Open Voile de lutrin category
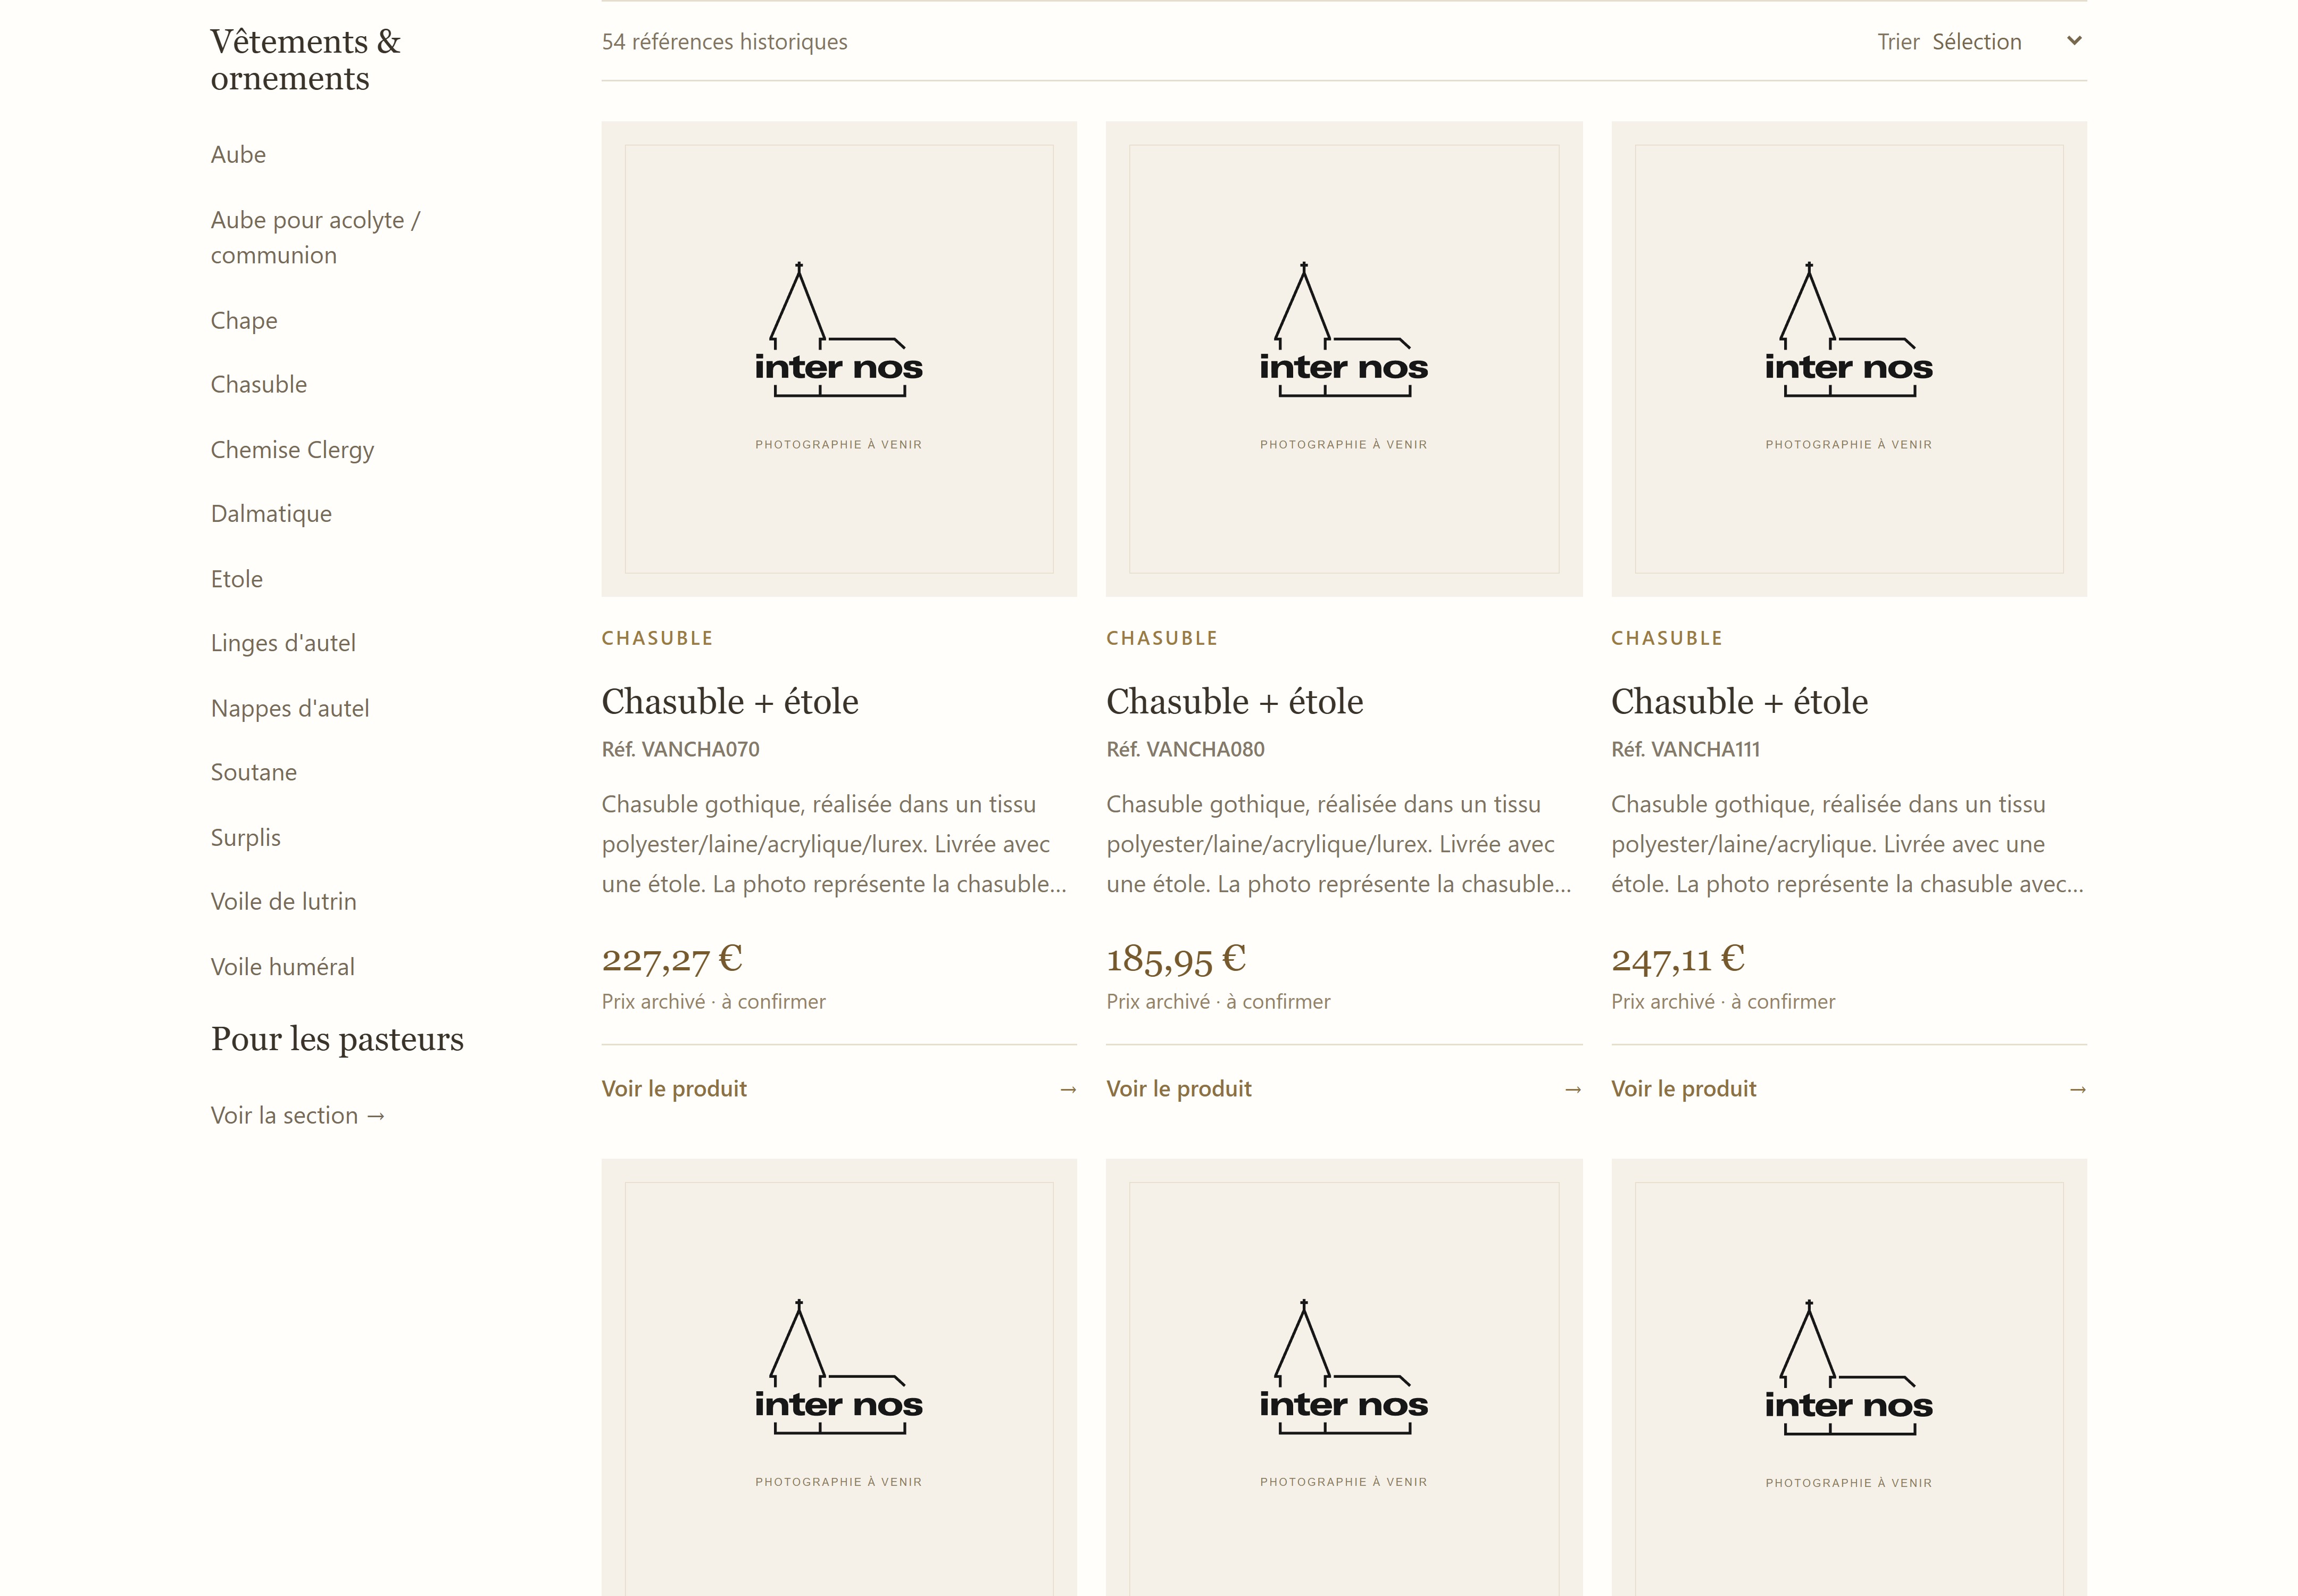The image size is (2298, 1596). coord(283,901)
